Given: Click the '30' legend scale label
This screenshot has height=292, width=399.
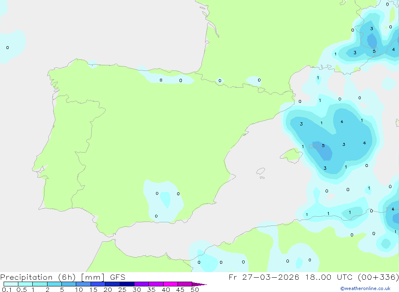Looking at the screenshot, I should 136,290.
